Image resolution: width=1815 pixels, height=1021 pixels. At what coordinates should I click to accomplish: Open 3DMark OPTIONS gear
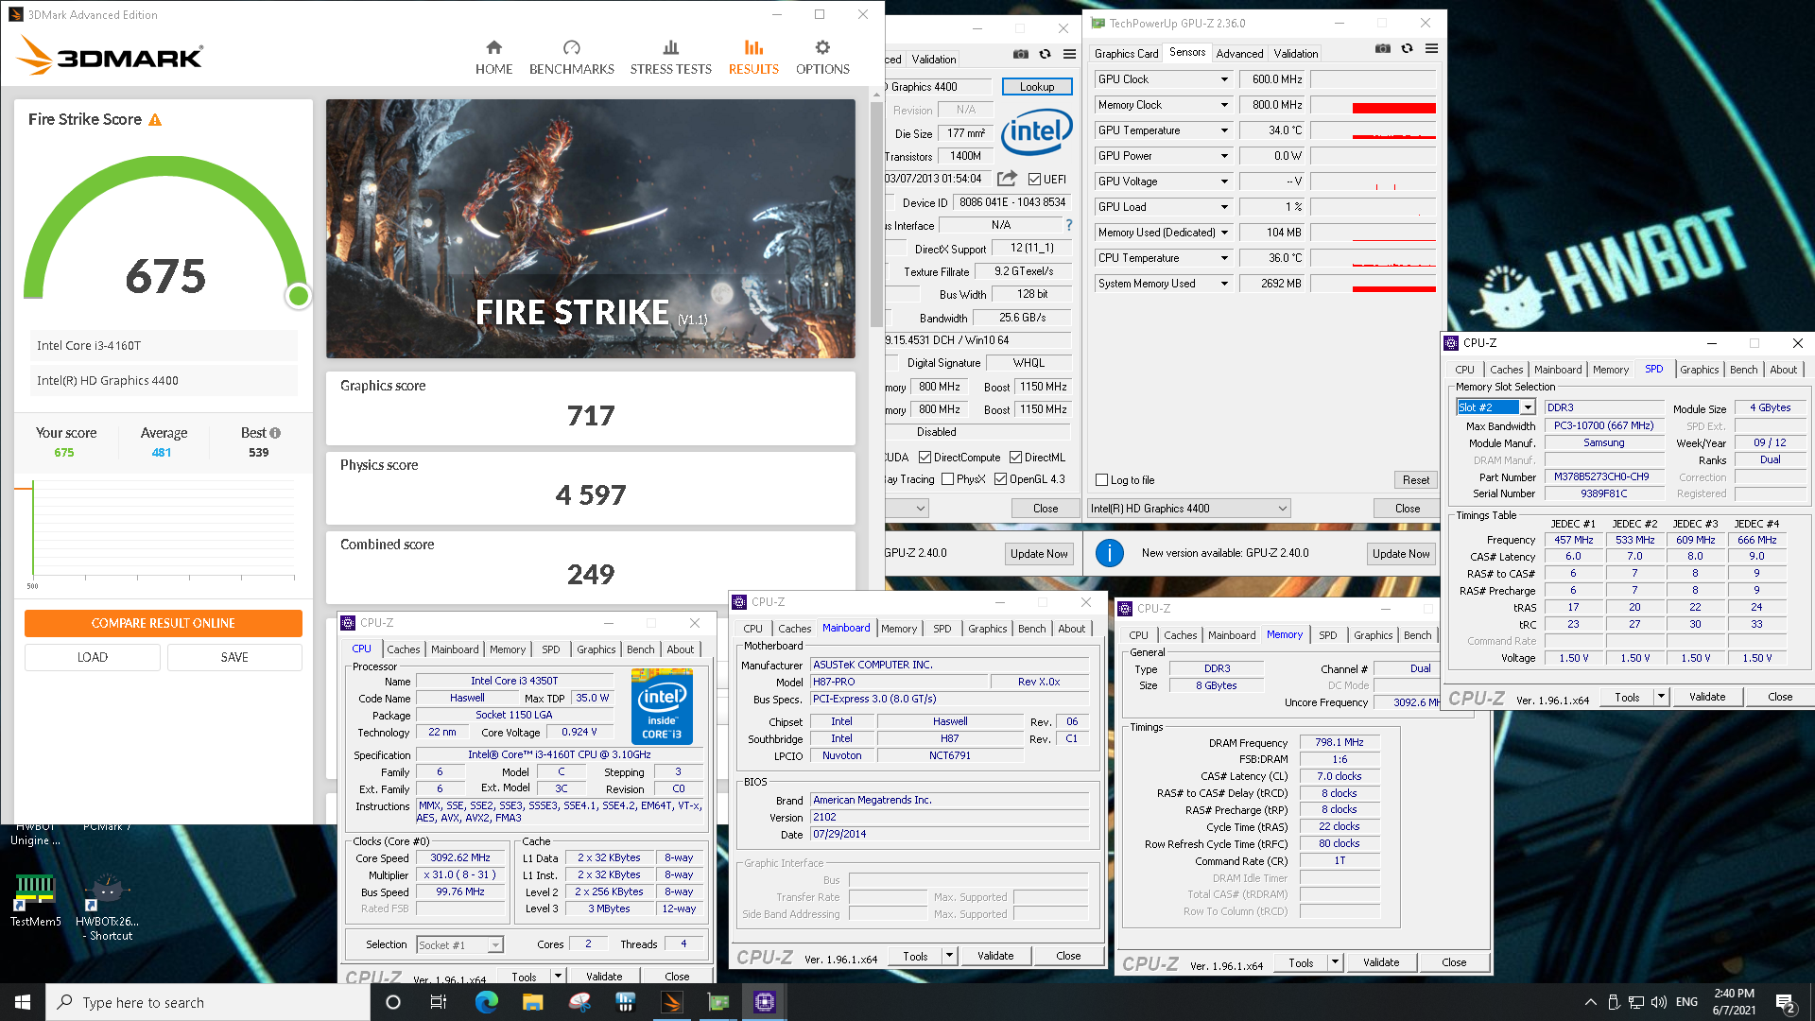(x=822, y=58)
